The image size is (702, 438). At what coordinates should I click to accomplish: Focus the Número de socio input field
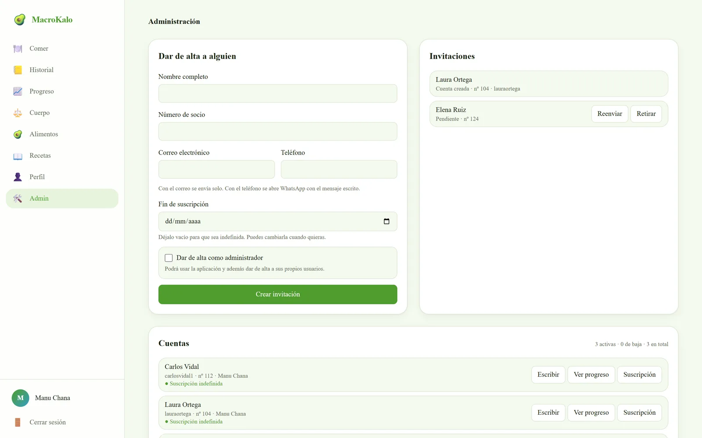coord(278,131)
